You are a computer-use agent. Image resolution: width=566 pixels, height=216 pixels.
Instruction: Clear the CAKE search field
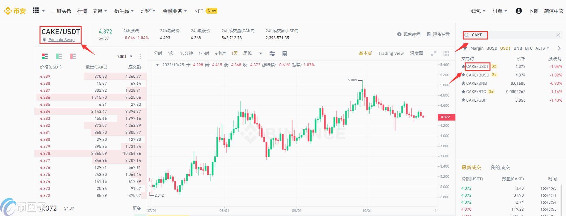click(x=558, y=35)
